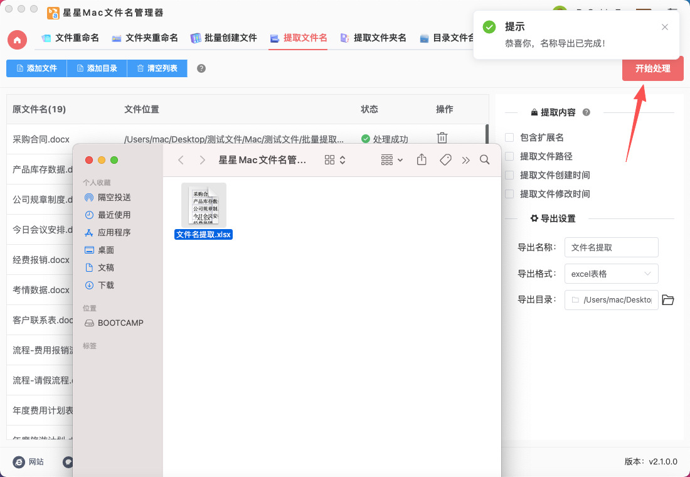Open 隔空投送 in Finder sidebar
Viewport: 690px width, 477px height.
pyautogui.click(x=107, y=197)
